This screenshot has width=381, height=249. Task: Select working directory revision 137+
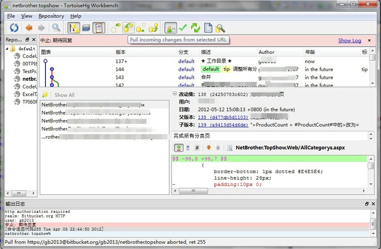[x=204, y=61]
